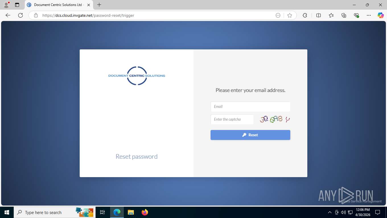Open the Tab actions menu icon
The width and height of the screenshot is (387, 218).
click(x=17, y=5)
